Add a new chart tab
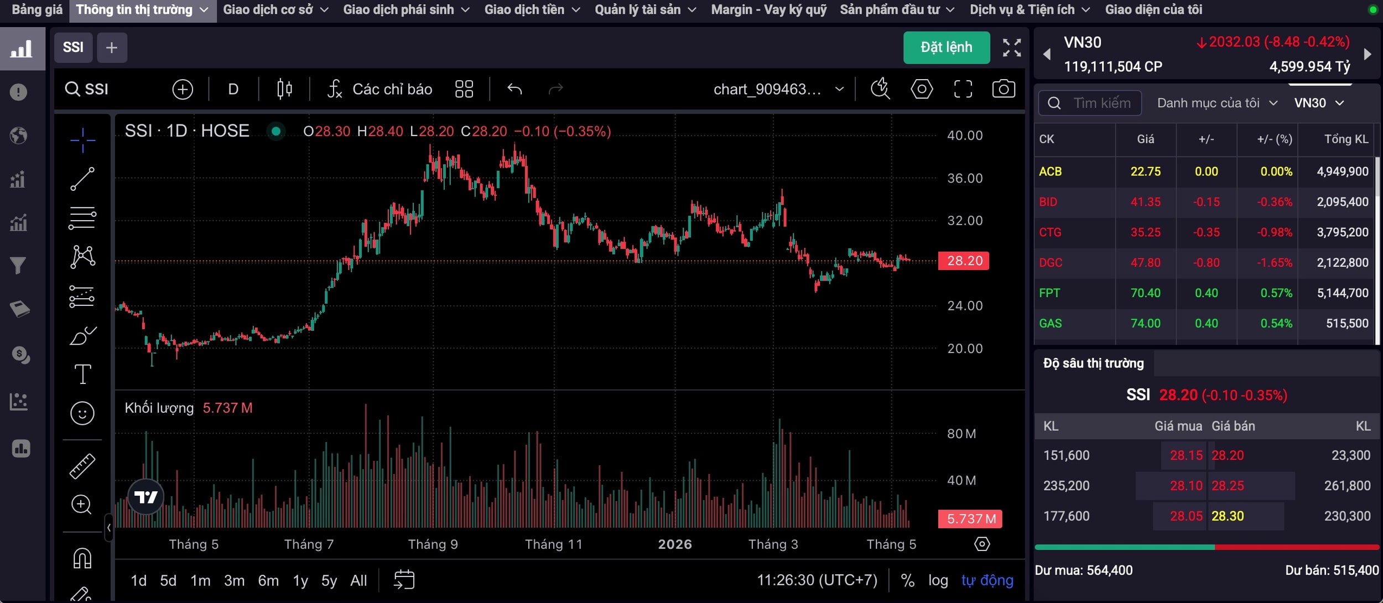 [112, 48]
